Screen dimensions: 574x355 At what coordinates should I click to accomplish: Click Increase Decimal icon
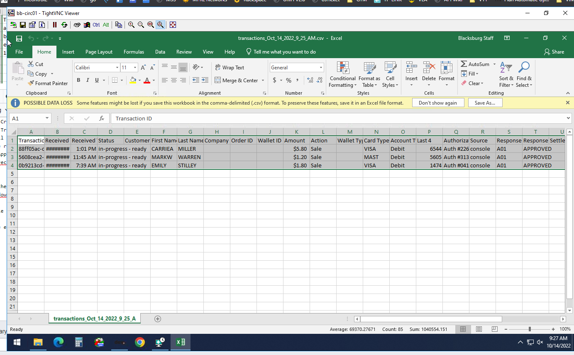coord(310,80)
